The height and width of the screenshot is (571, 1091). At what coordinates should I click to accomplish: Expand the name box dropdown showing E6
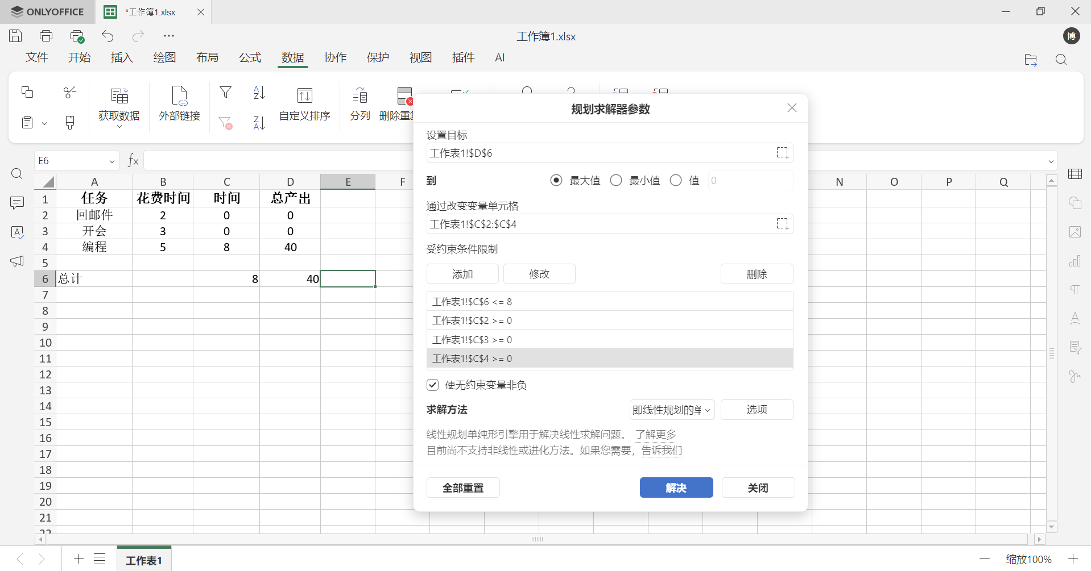111,161
